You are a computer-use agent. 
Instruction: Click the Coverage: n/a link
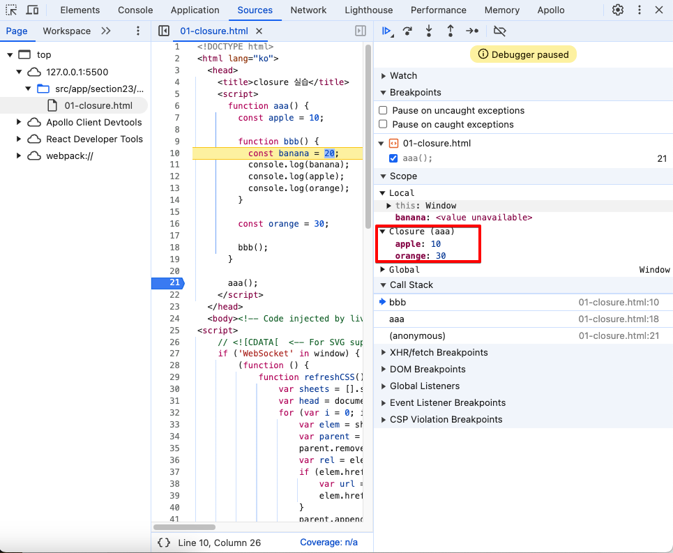[x=328, y=543]
